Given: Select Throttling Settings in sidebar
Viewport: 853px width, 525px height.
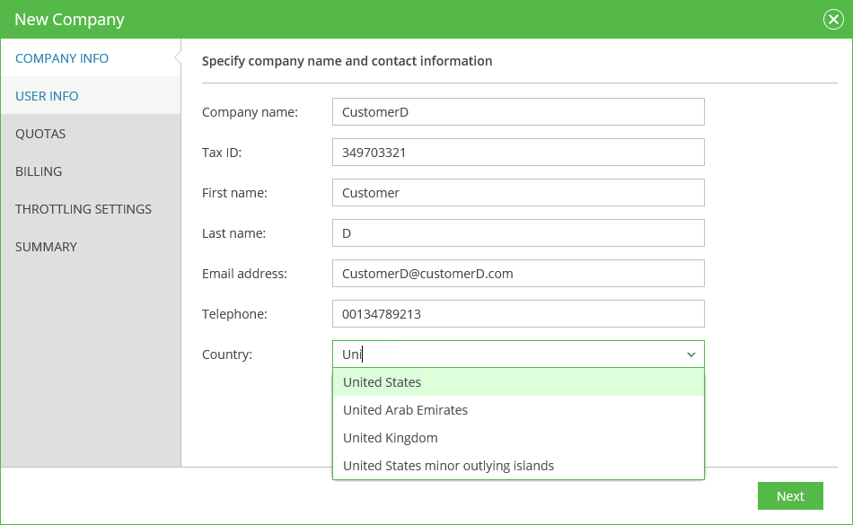Looking at the screenshot, I should tap(84, 209).
